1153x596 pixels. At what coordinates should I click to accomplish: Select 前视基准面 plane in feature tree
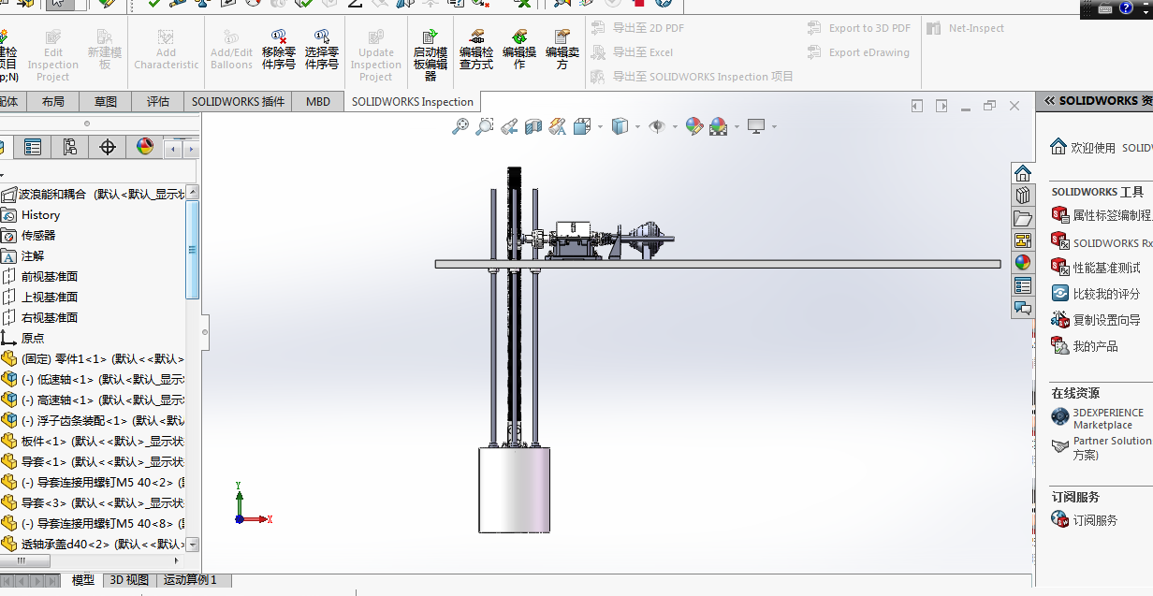coord(50,276)
